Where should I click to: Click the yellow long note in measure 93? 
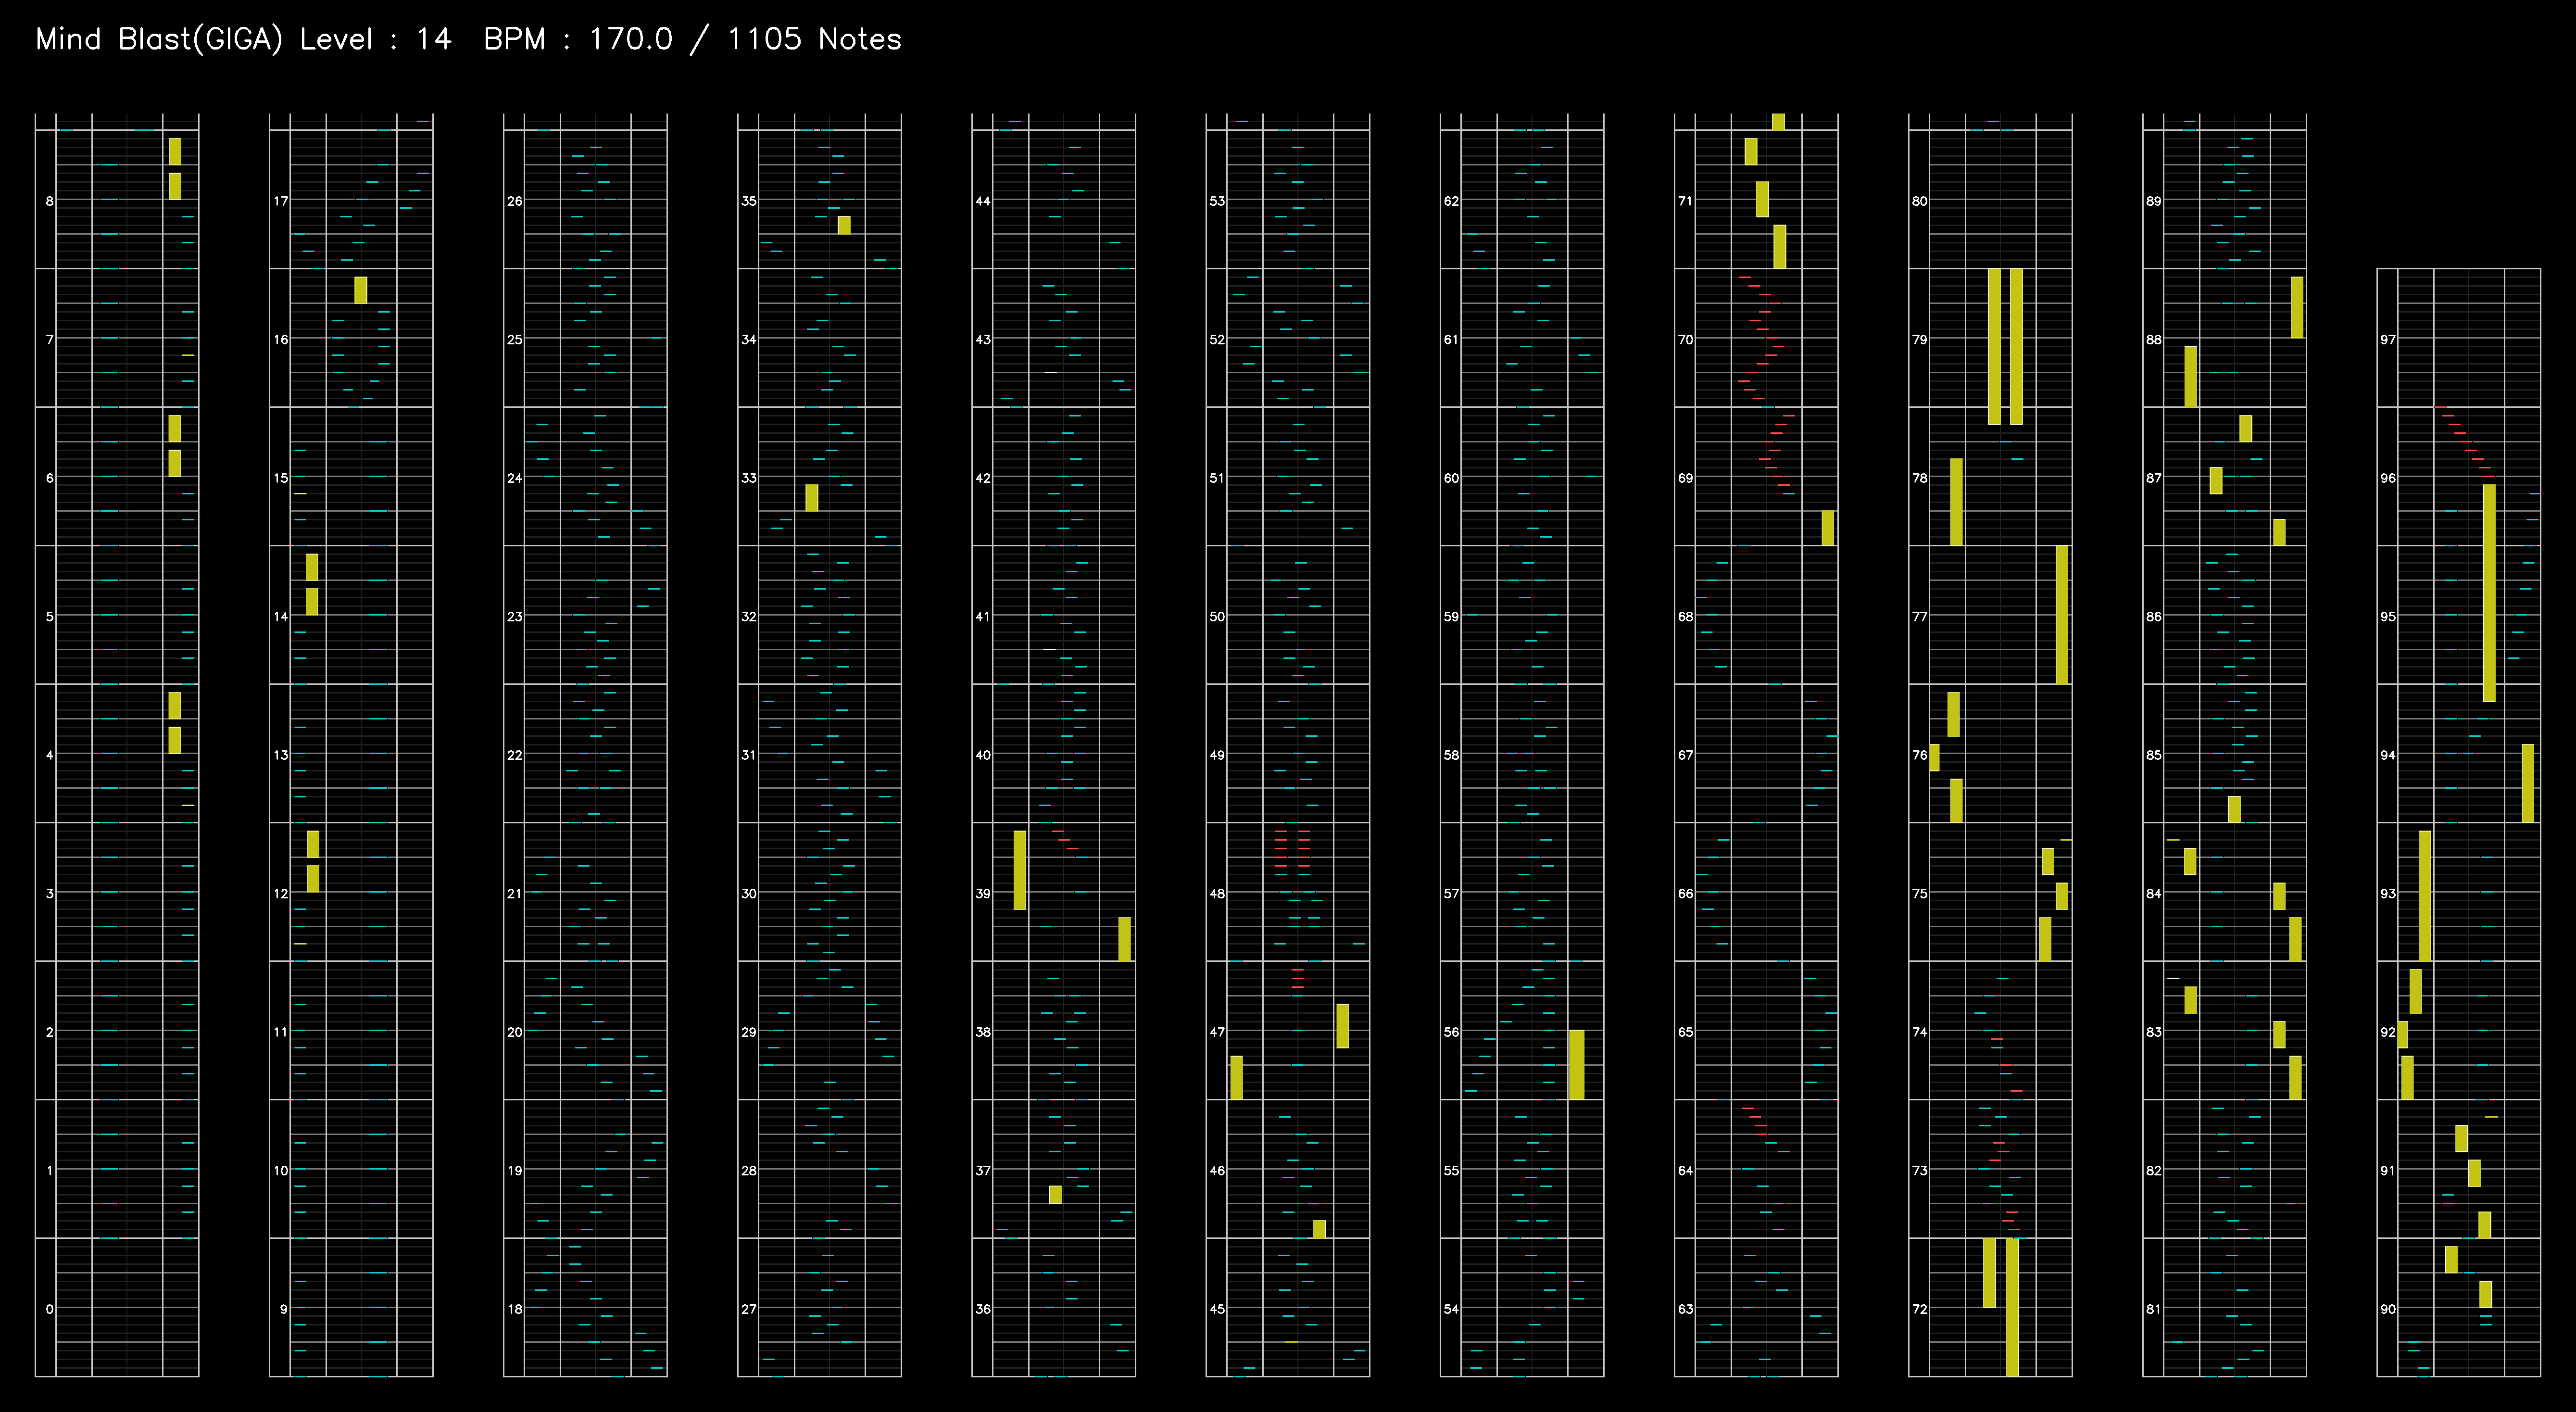2425,896
